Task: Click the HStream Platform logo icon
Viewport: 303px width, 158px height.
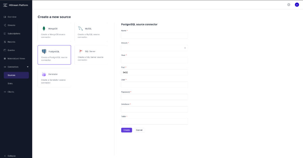Action: coord(5,5)
